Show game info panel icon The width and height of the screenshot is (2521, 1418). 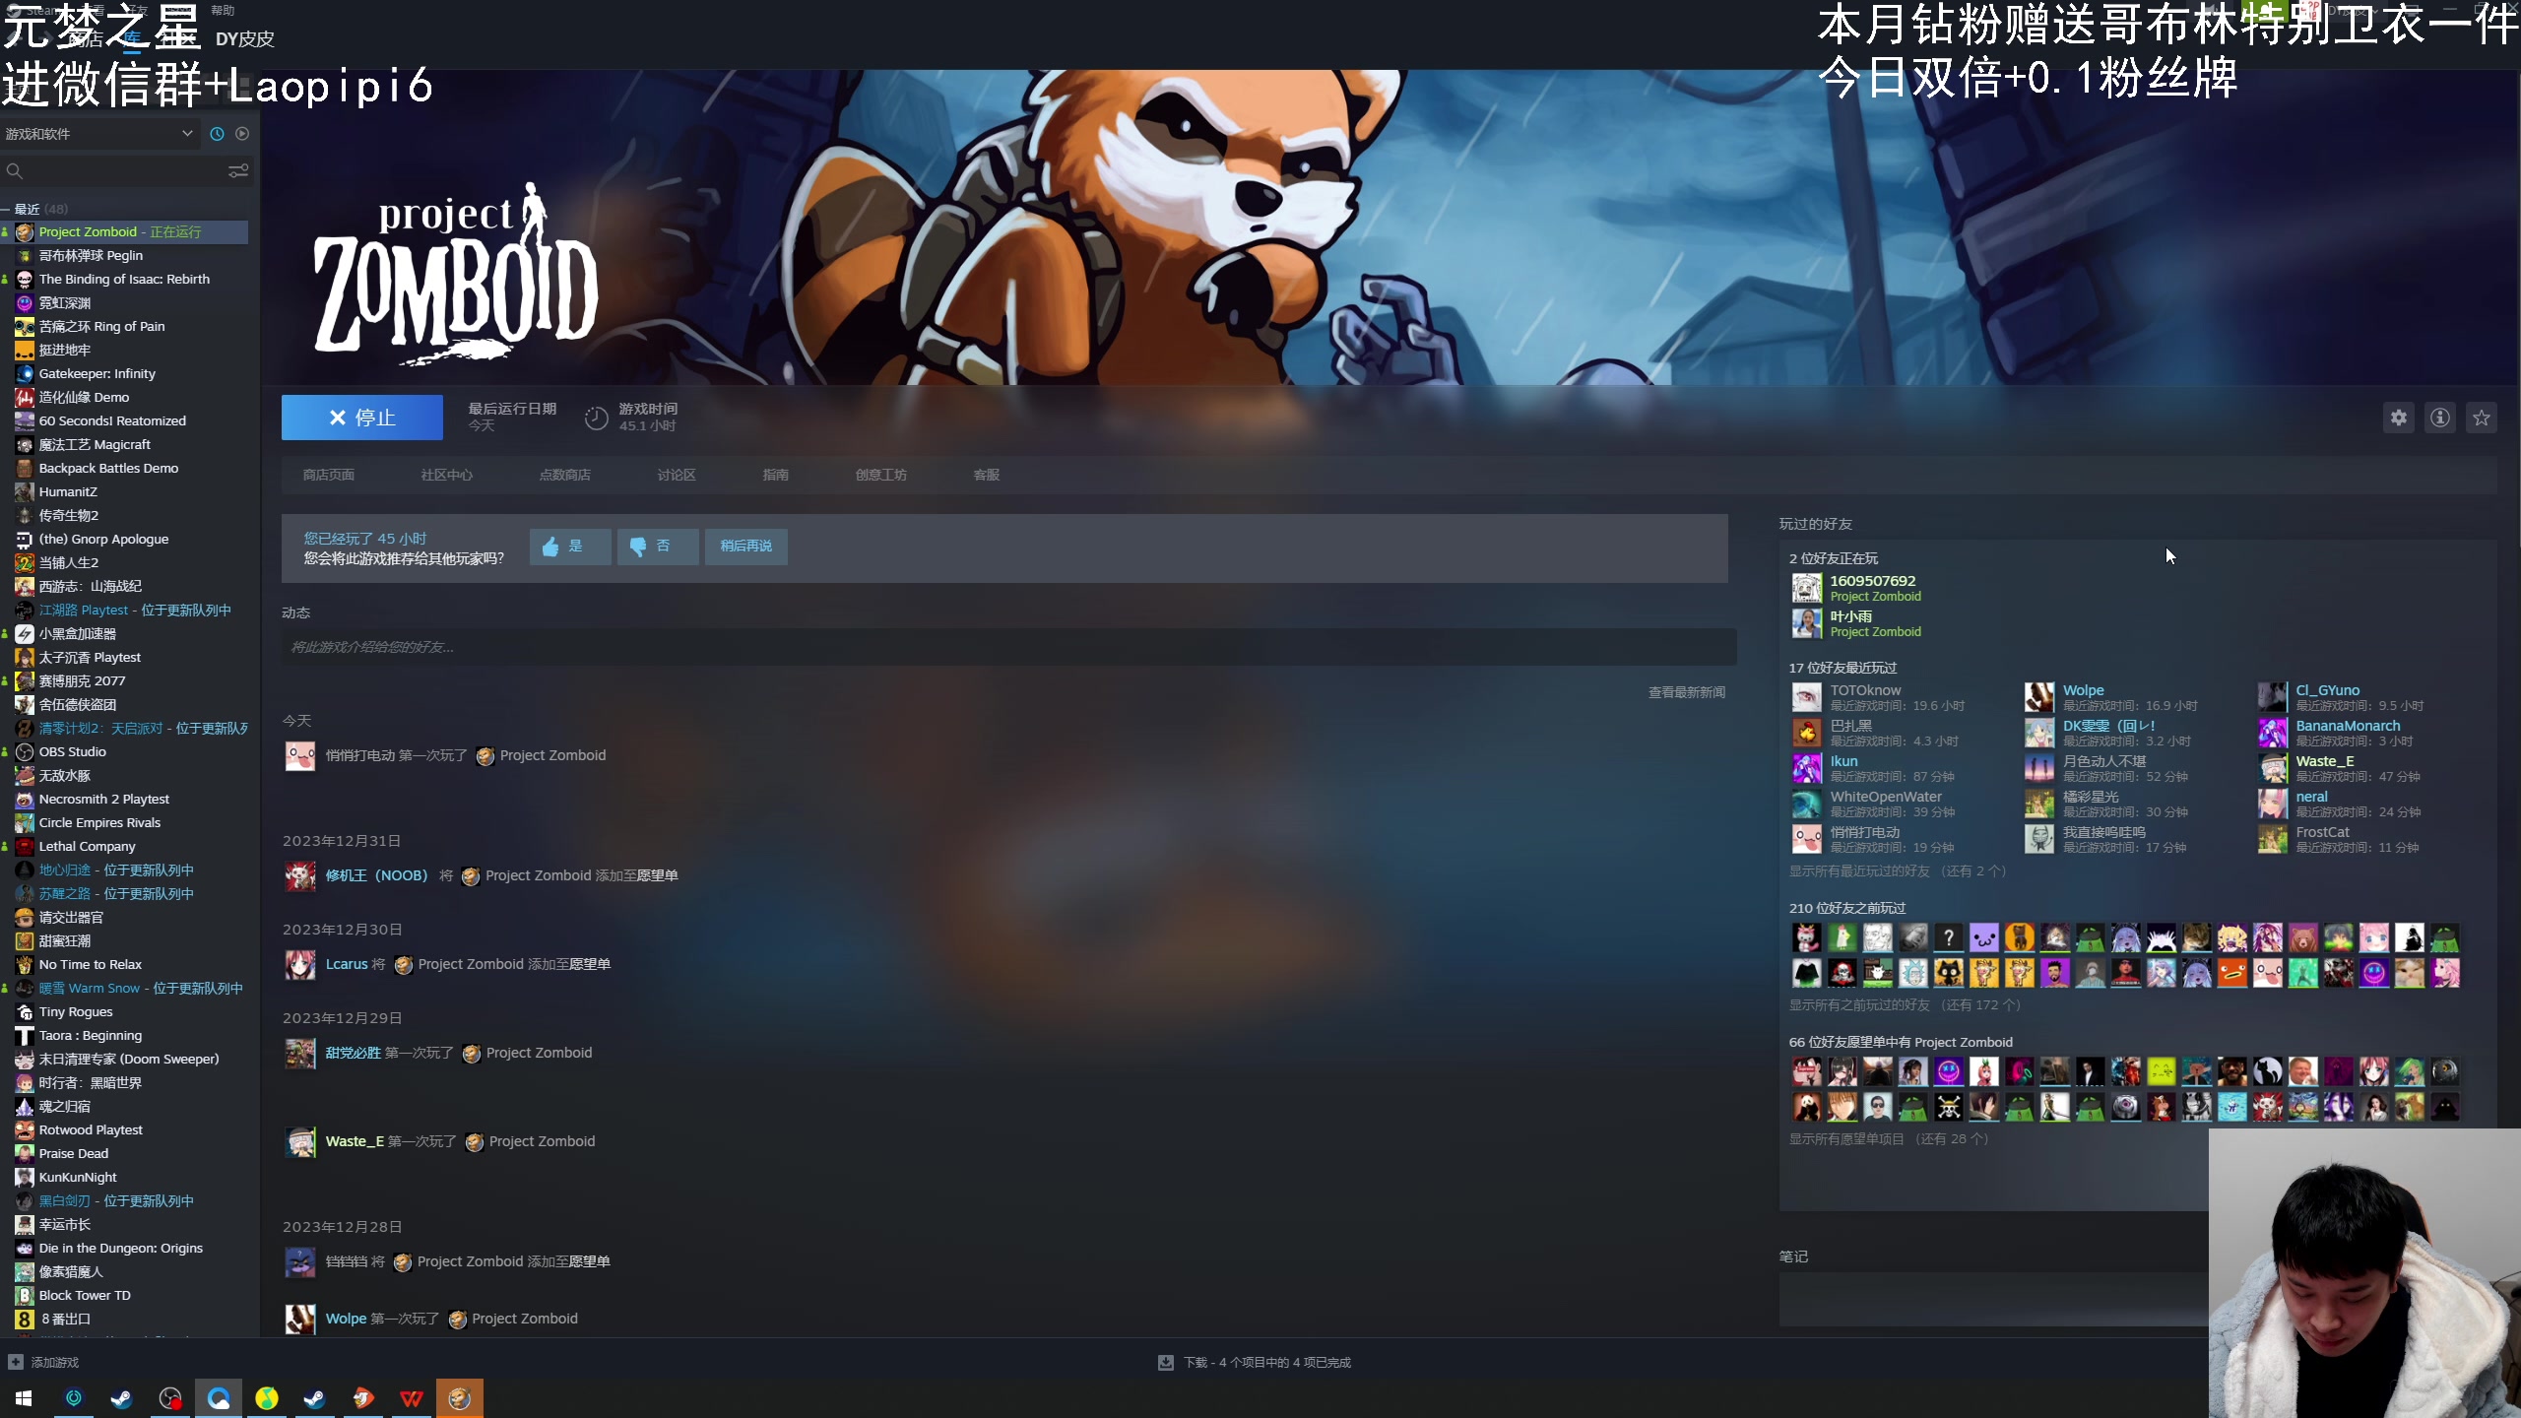(x=2440, y=418)
